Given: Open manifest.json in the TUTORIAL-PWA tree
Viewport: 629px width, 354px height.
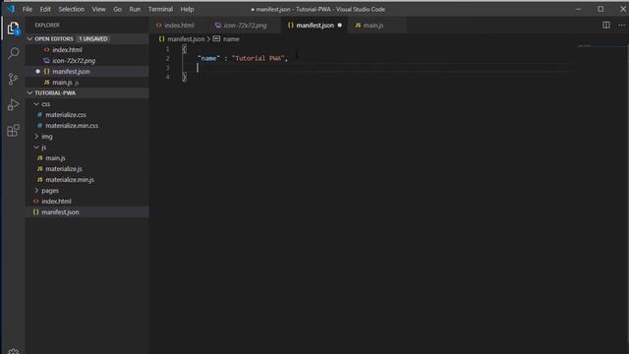Looking at the screenshot, I should tap(87, 212).
